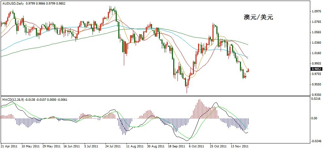The image size is (323, 149).
Task: Click the -0.0246 MACD axis label
Action: 316,142
